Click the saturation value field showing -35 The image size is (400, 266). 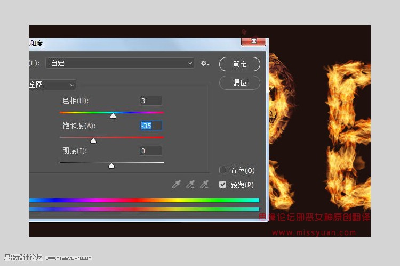tap(151, 126)
